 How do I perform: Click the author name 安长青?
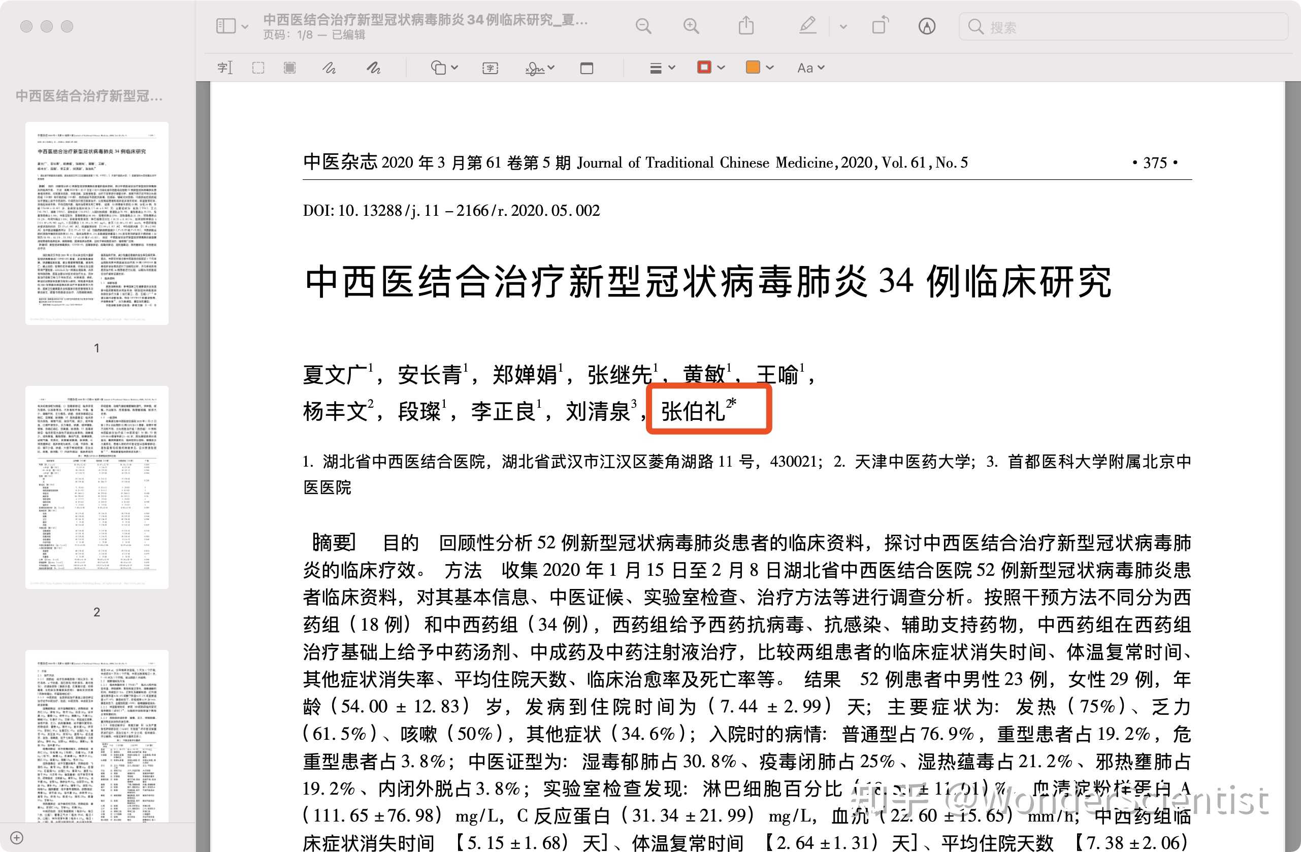point(430,375)
